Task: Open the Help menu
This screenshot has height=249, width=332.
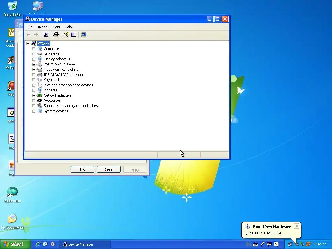Action: point(68,27)
